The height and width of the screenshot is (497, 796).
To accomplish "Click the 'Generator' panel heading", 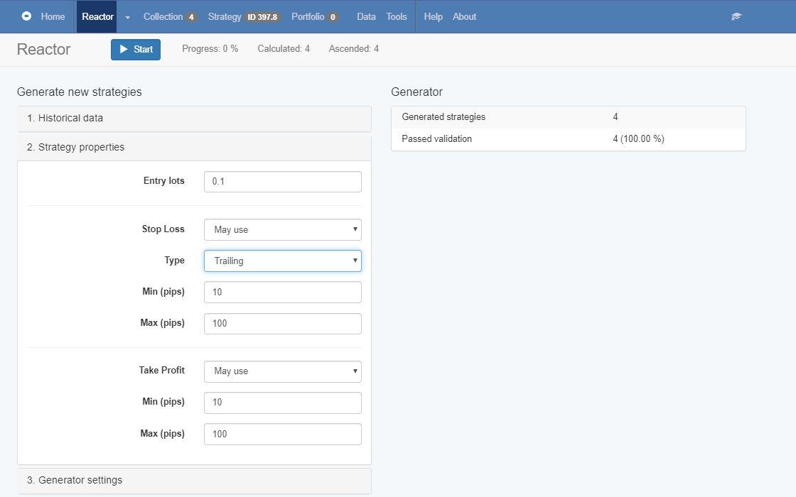I will pos(416,92).
